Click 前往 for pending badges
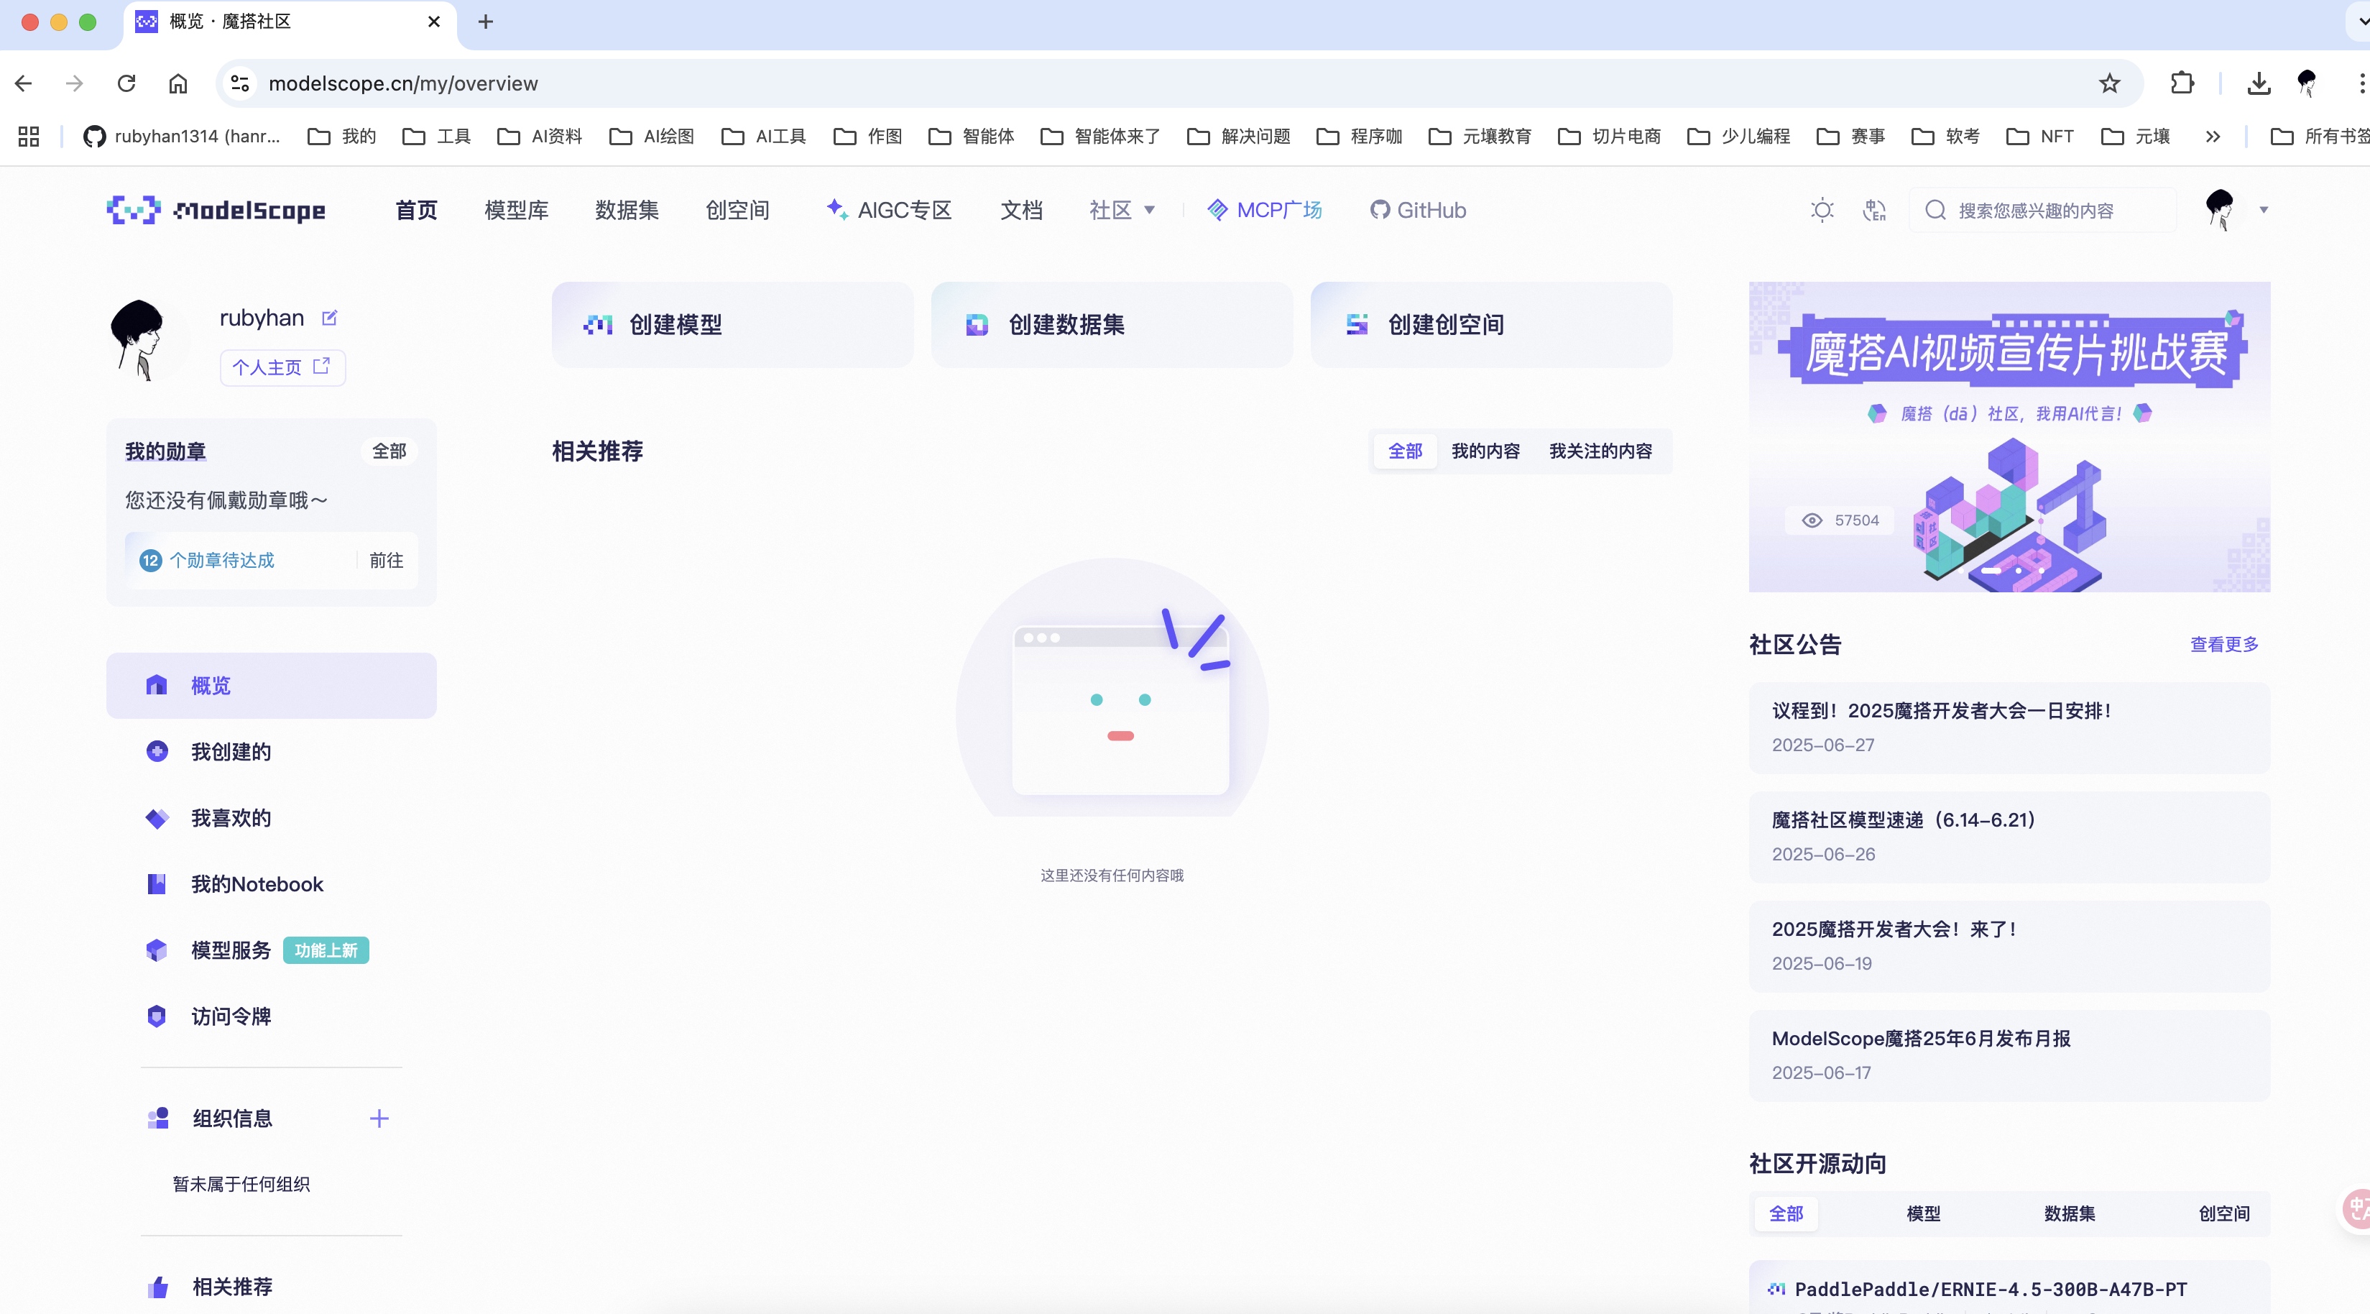The image size is (2370, 1314). [387, 561]
